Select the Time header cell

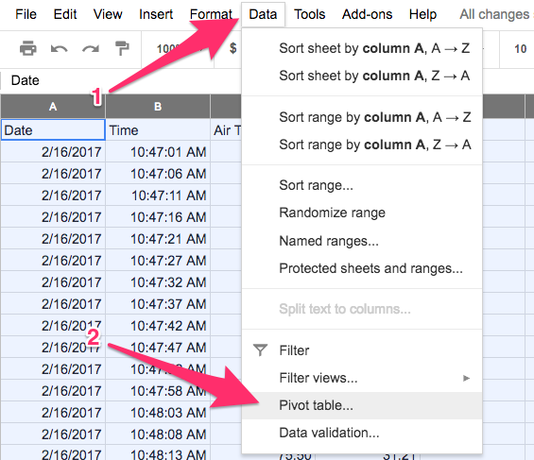pyautogui.click(x=158, y=130)
